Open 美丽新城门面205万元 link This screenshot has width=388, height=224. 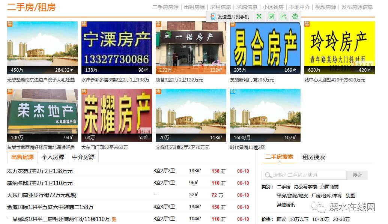(252, 80)
